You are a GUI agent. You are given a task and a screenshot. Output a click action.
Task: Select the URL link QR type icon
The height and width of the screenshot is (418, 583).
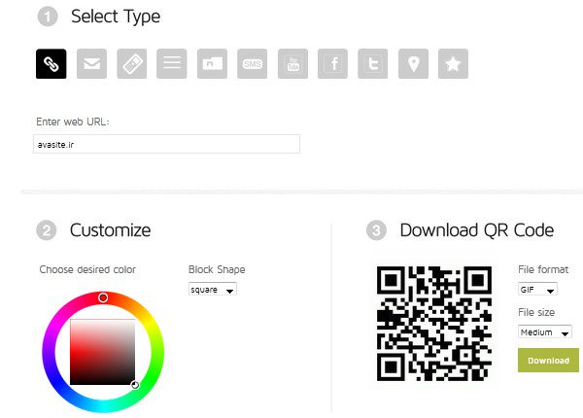(51, 63)
